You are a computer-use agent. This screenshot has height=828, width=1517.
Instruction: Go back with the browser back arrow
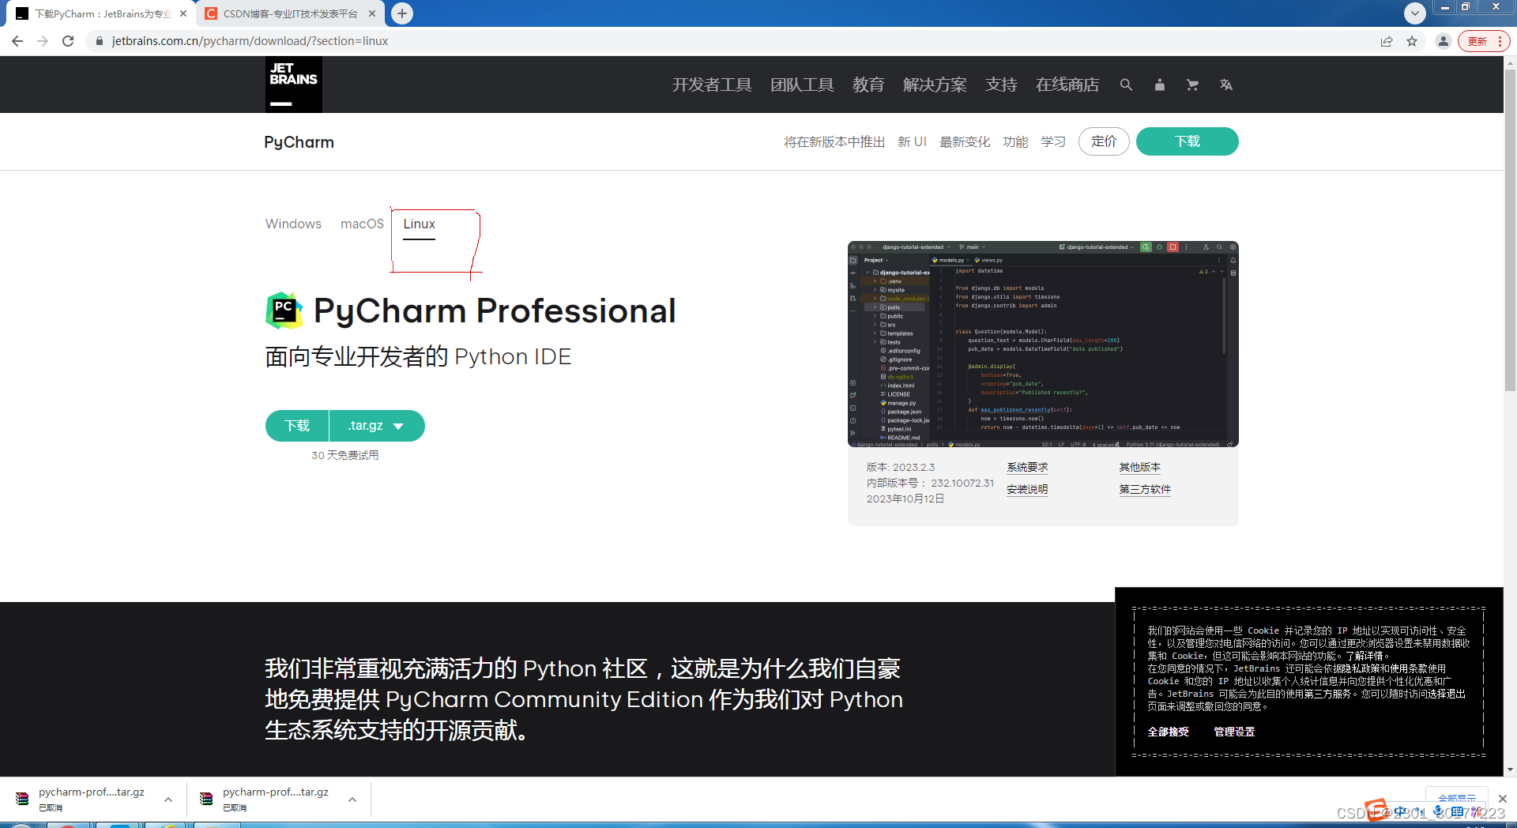(x=17, y=41)
